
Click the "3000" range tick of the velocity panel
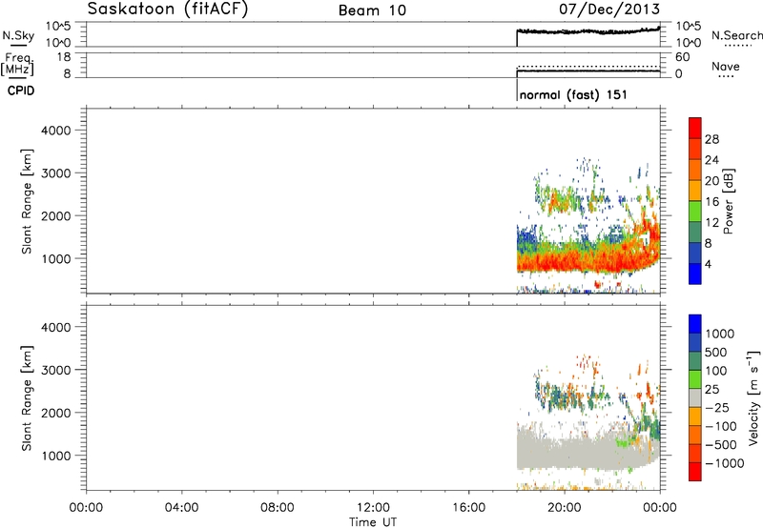click(x=56, y=370)
